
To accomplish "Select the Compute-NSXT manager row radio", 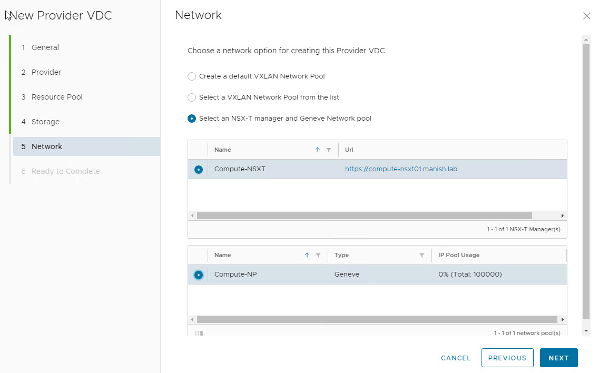I will [198, 170].
